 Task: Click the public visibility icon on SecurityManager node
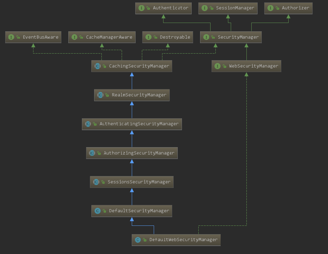pos(213,37)
